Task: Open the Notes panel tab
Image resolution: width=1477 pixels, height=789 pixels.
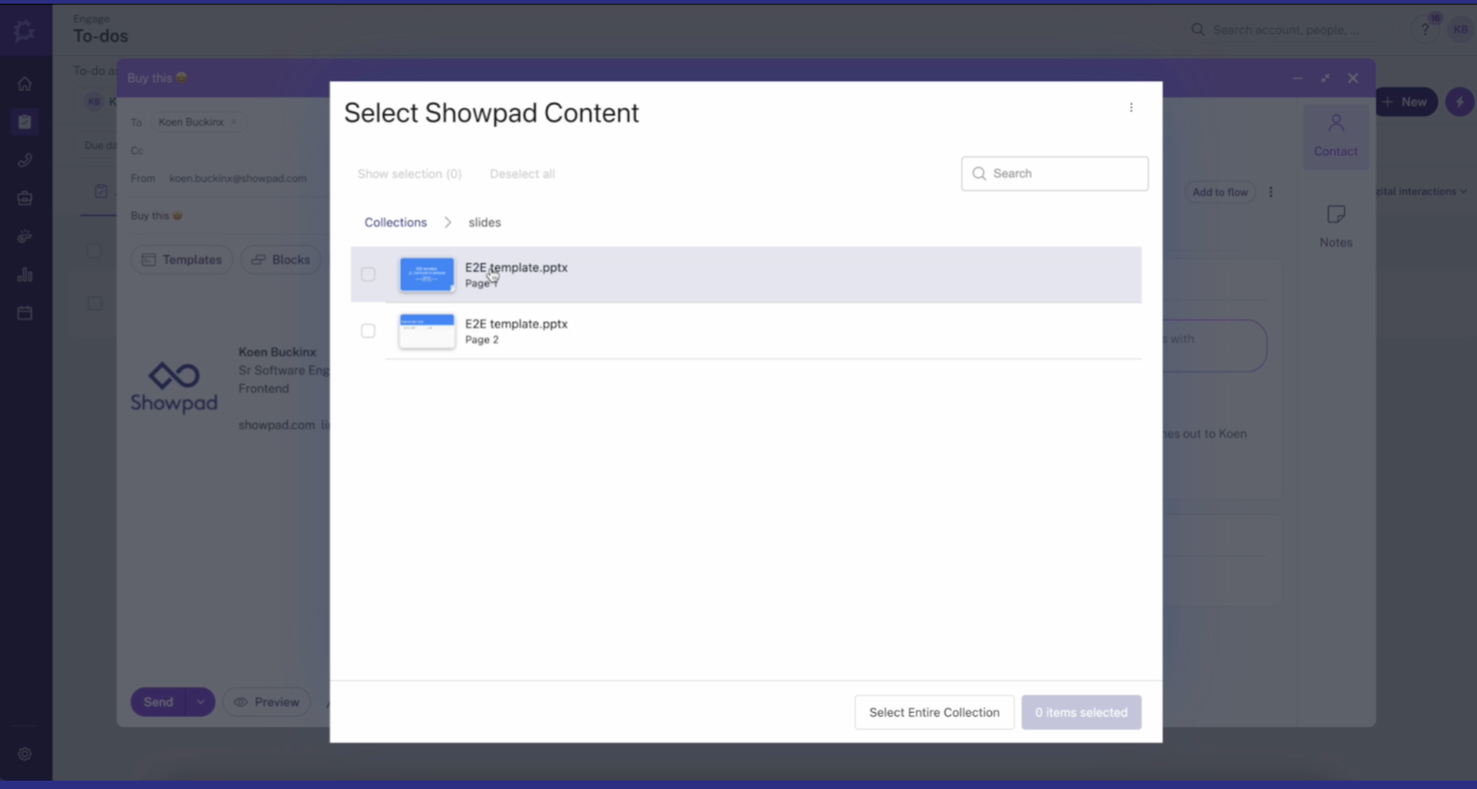Action: click(1336, 226)
